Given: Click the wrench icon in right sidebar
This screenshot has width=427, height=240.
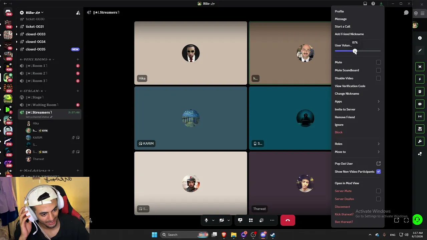Looking at the screenshot, I should point(420,141).
